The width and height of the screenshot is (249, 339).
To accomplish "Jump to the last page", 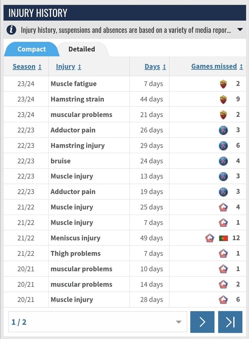I will [230, 322].
